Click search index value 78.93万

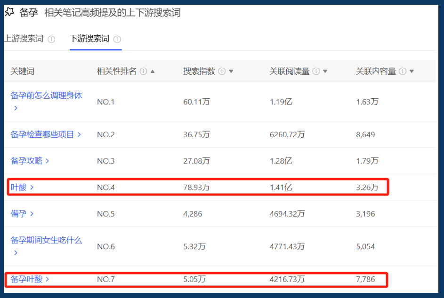coord(196,187)
